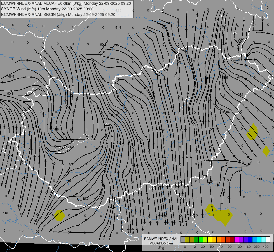Select the 34.8 value on the map
This screenshot has height=252, width=274.
pyautogui.click(x=240, y=94)
